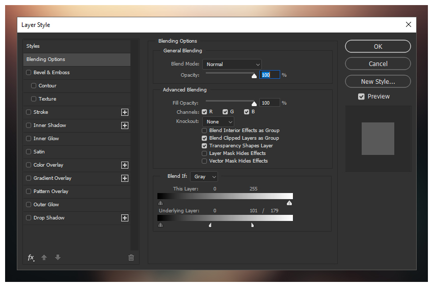The image size is (433, 287).
Task: Click the New Style... button
Action: [378, 81]
